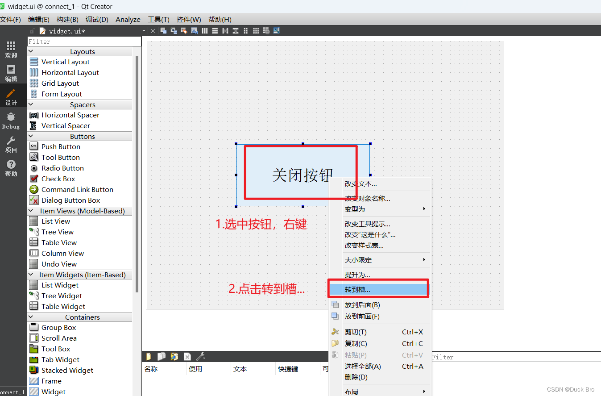Viewport: 601px width, 396px height.
Task: Click the Edit Tab Order toolbar icon
Action: click(x=194, y=31)
